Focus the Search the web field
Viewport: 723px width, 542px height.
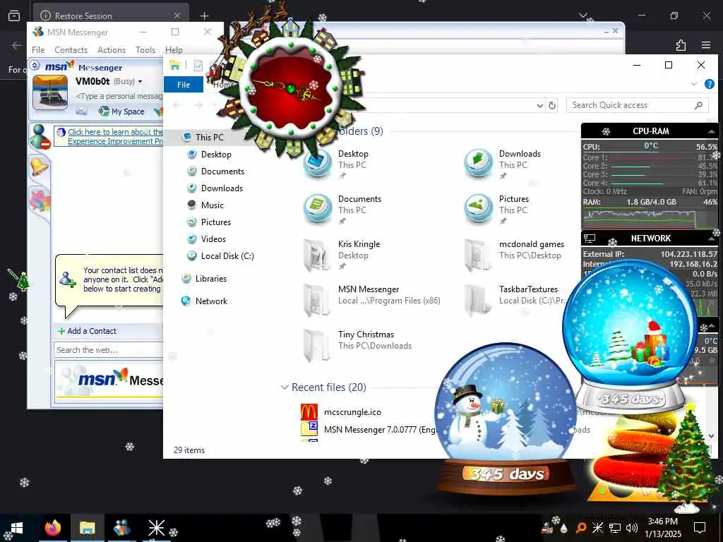tap(108, 350)
